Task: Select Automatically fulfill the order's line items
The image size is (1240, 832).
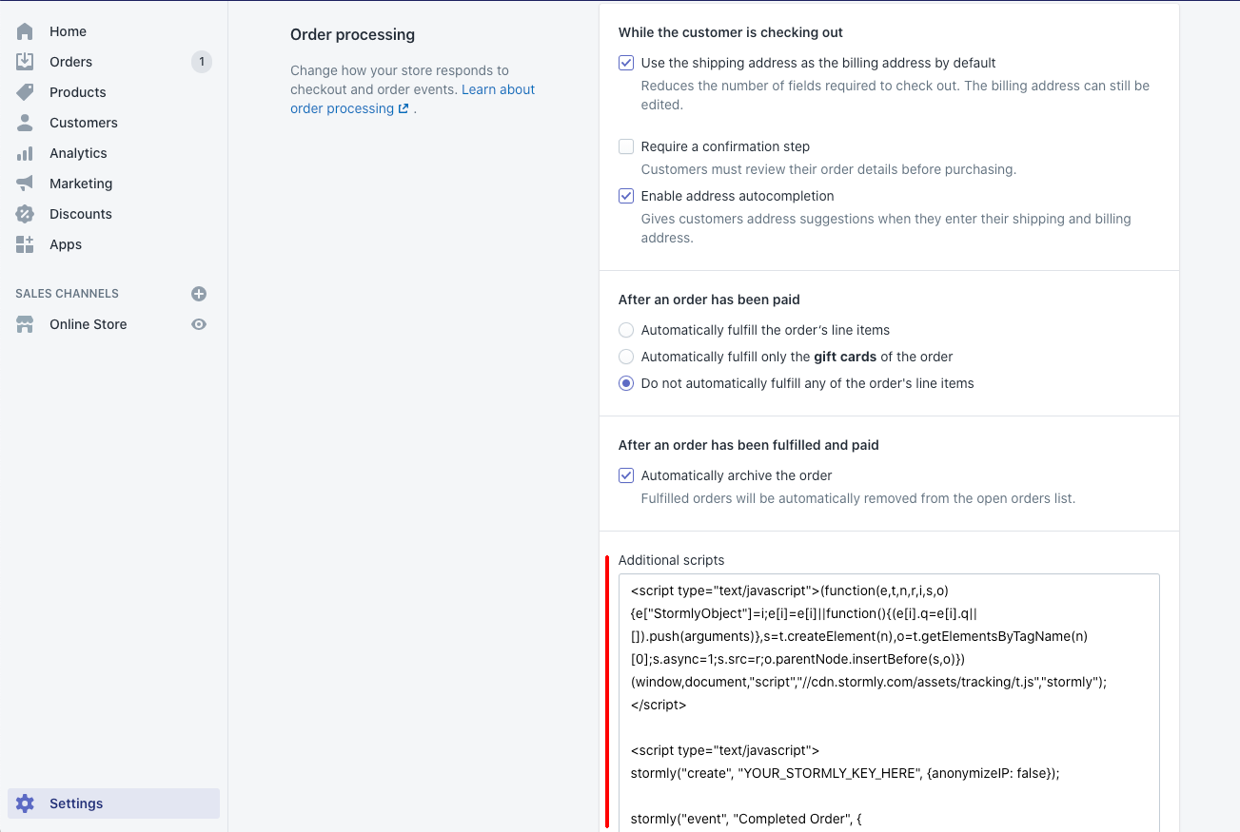Action: (626, 330)
